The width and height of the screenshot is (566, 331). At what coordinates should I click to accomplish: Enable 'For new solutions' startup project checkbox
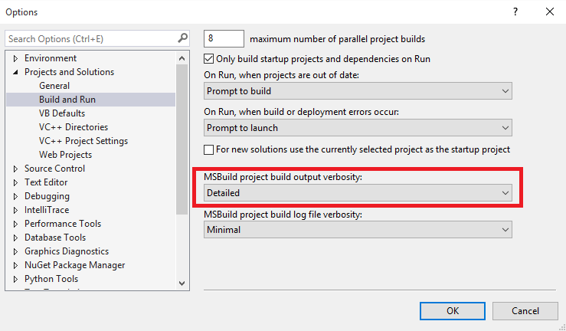point(209,149)
